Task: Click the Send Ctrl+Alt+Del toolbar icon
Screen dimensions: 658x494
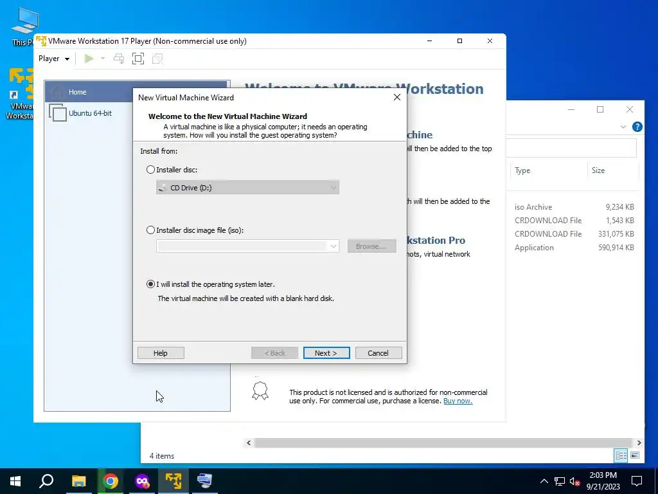Action: (119, 59)
